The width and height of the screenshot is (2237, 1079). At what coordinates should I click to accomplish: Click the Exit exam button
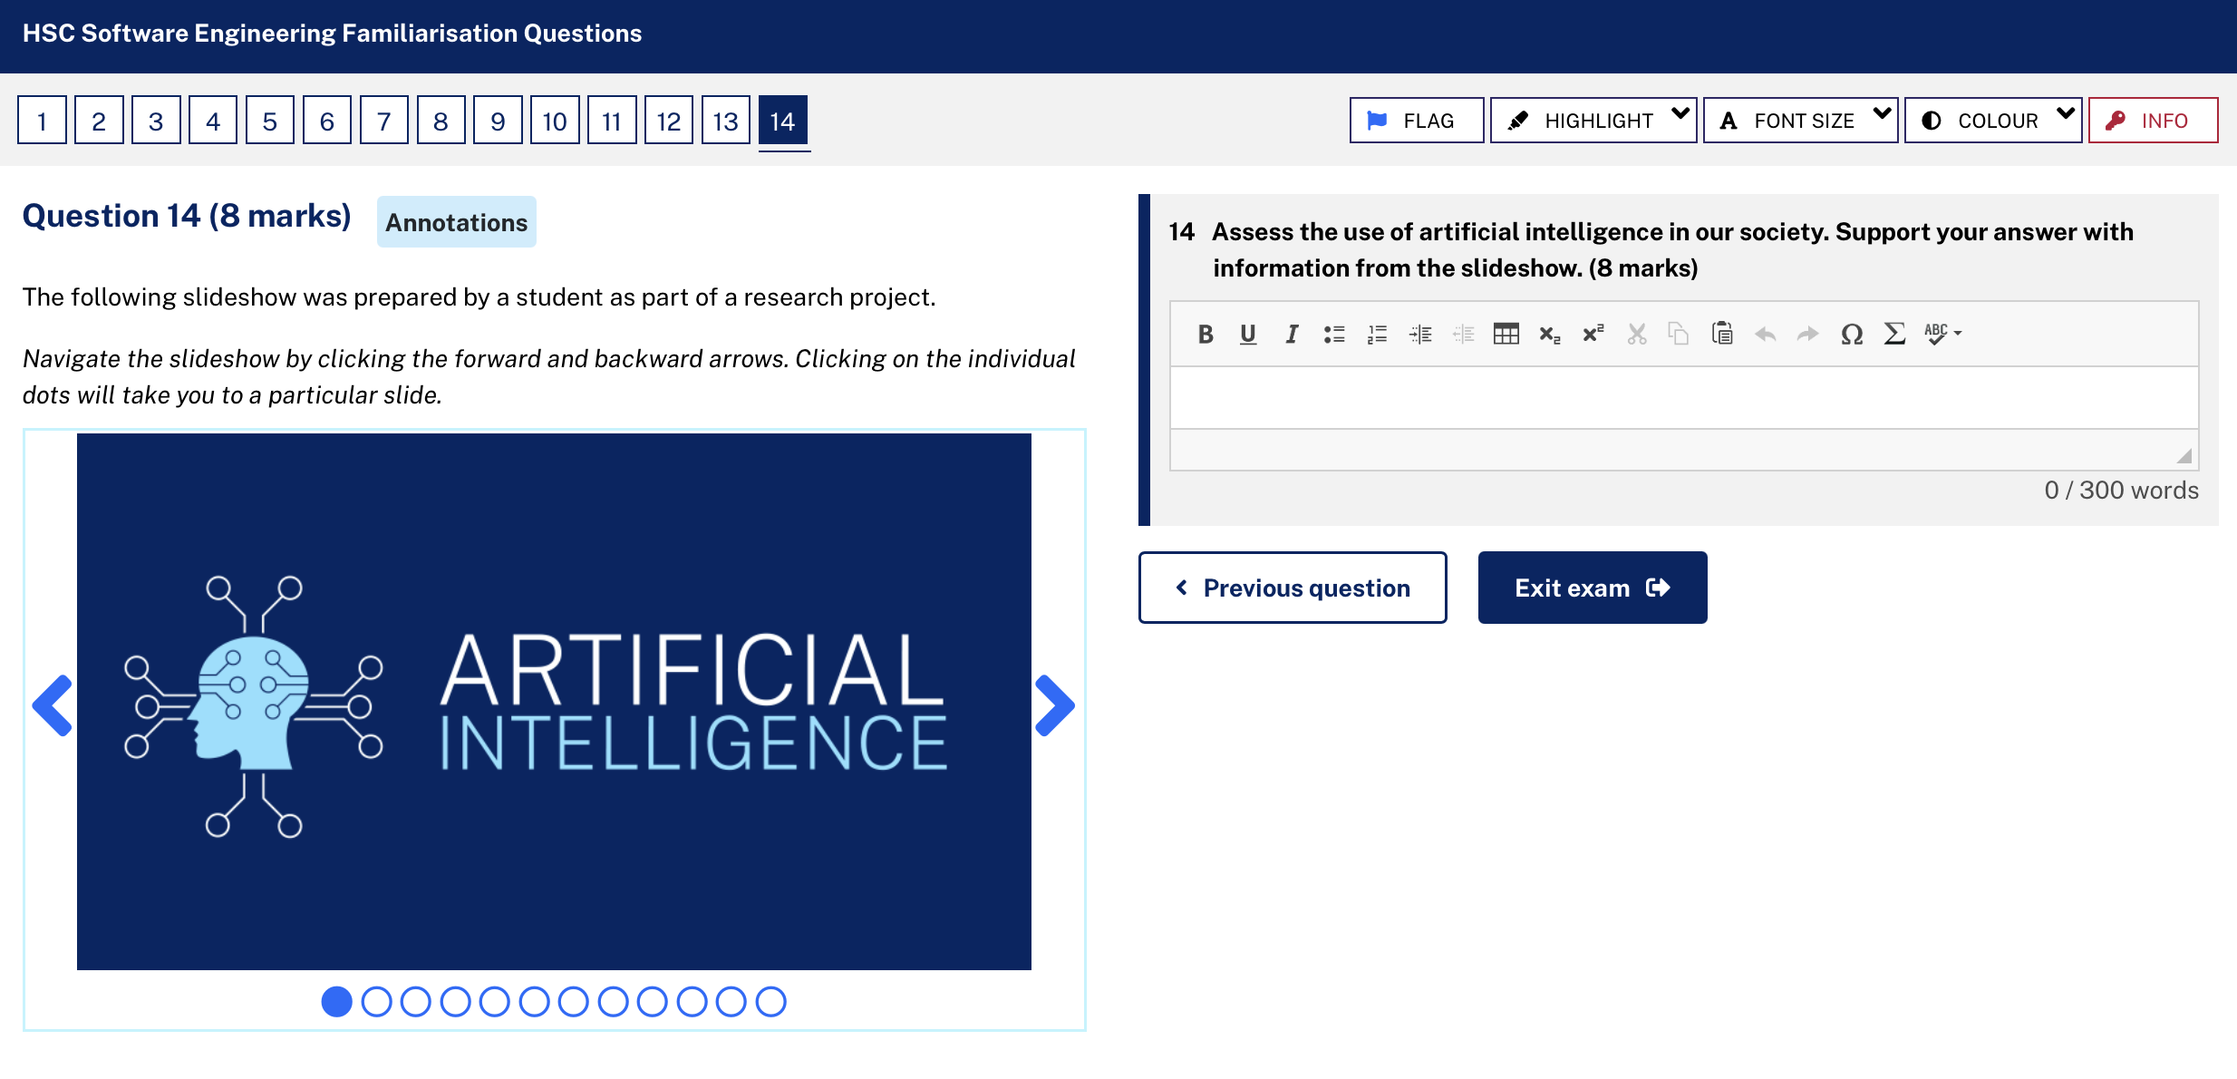point(1593,588)
